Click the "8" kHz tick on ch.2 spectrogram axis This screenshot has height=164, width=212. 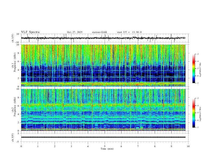(19, 98)
